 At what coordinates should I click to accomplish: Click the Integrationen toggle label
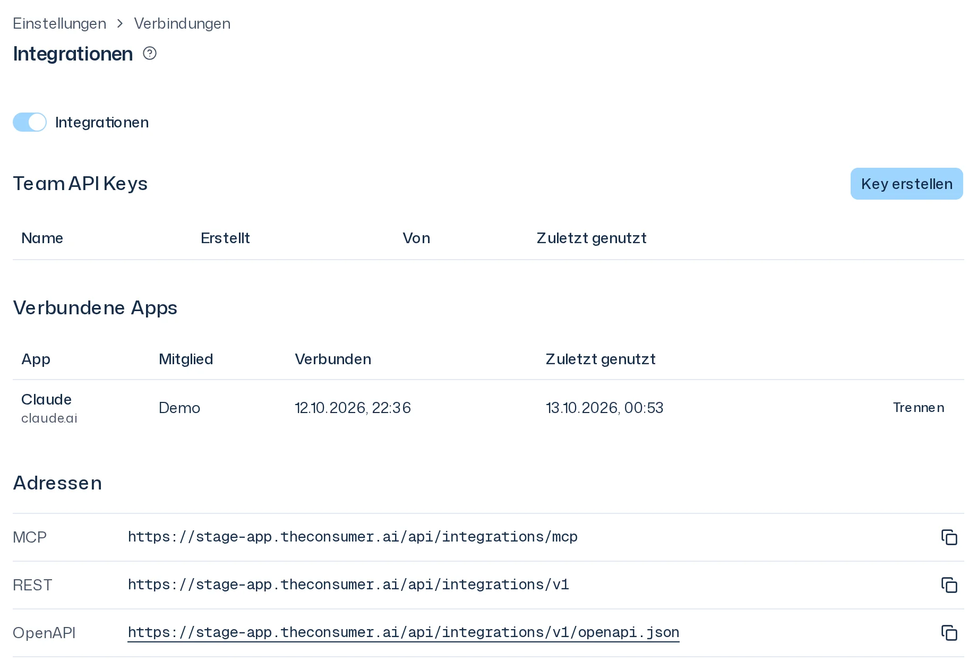[102, 122]
